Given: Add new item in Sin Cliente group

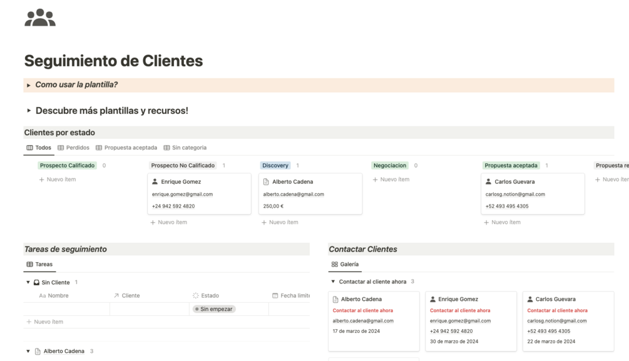Looking at the screenshot, I should tap(44, 322).
